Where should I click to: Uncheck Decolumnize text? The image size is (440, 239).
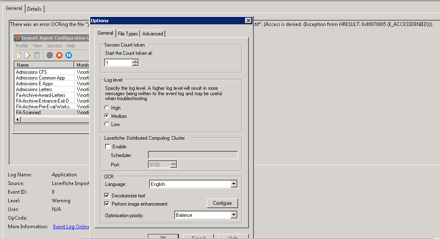pos(108,196)
